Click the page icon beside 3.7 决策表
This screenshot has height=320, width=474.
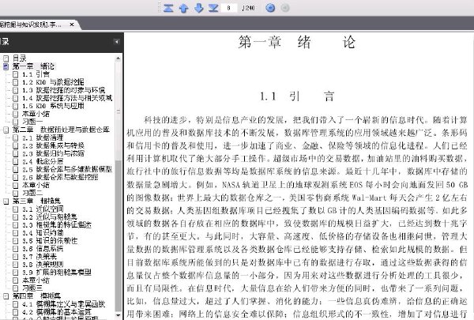16,257
